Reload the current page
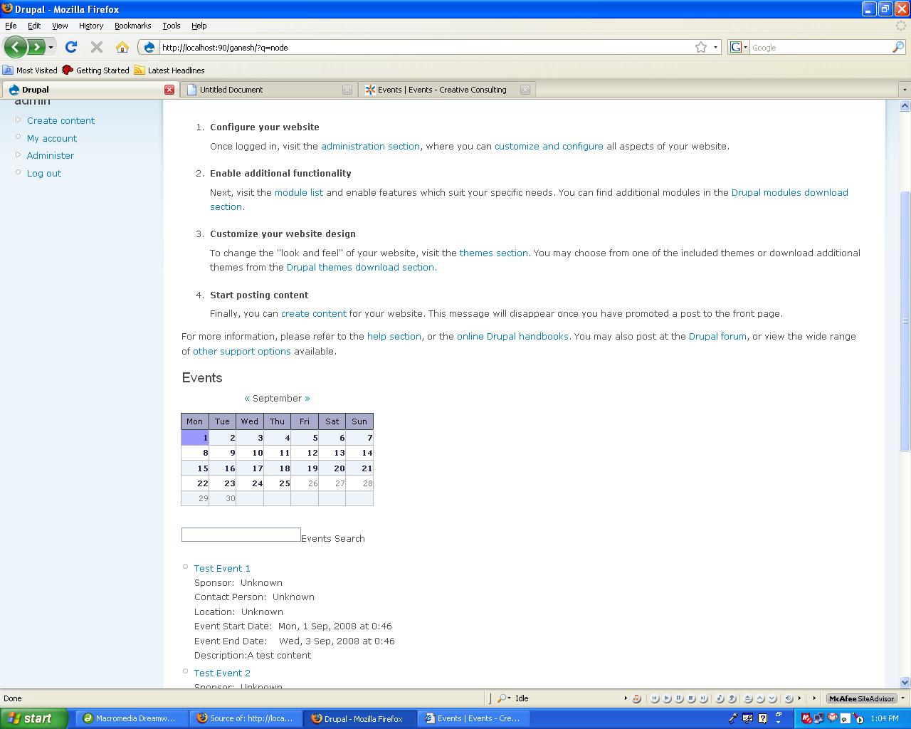The image size is (911, 729). click(x=70, y=47)
